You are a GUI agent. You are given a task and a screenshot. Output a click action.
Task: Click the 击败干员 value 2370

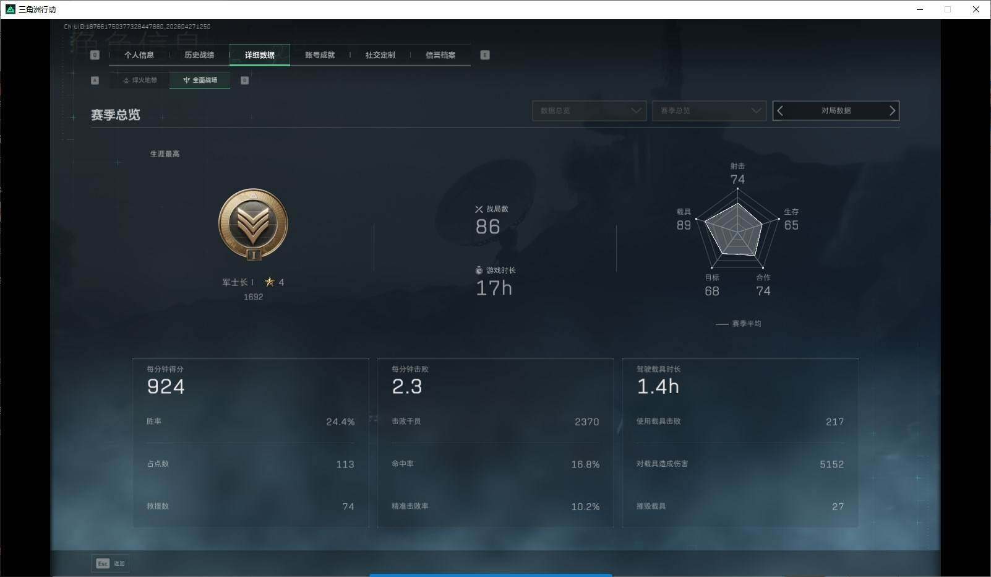586,422
